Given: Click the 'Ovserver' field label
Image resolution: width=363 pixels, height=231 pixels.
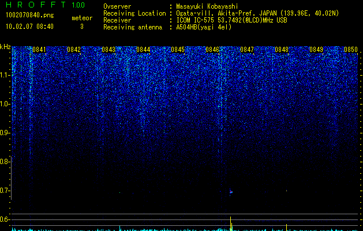Looking at the screenshot, I should click(x=117, y=6).
